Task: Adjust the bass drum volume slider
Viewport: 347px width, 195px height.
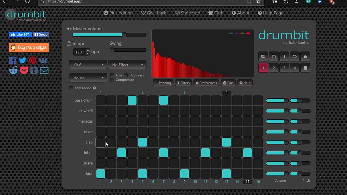Action: click(x=277, y=100)
